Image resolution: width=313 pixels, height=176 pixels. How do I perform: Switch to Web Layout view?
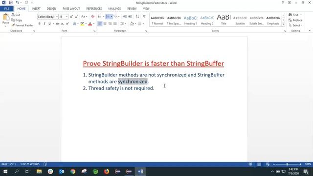click(x=268, y=164)
